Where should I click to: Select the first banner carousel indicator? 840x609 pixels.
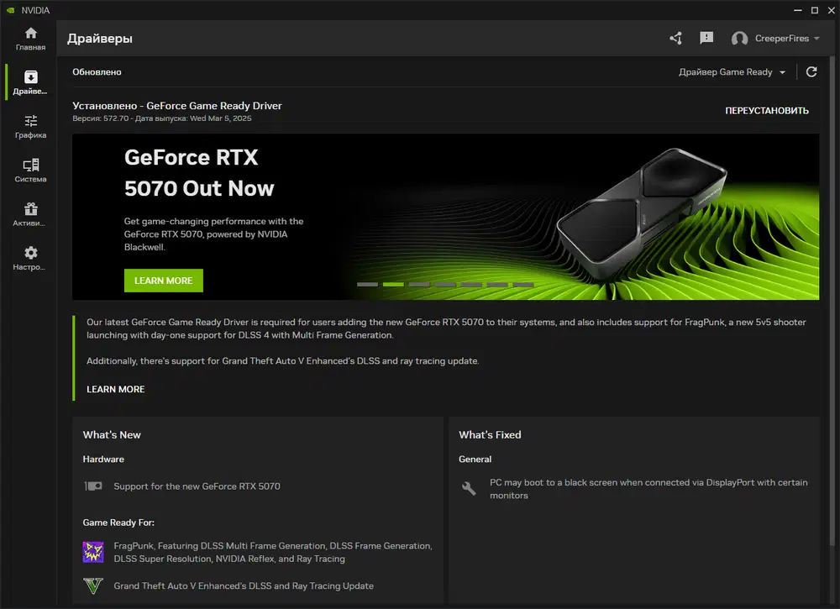point(368,285)
